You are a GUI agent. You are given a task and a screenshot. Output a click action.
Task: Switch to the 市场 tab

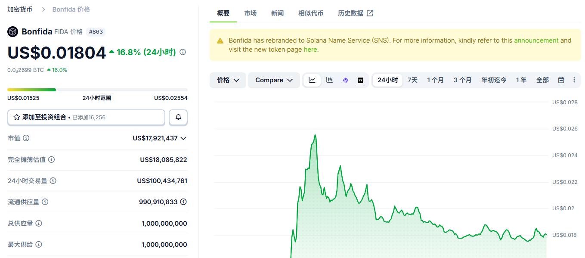coord(250,13)
